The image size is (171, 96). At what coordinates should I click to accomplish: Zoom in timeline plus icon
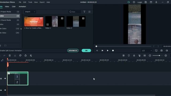tap(166, 55)
